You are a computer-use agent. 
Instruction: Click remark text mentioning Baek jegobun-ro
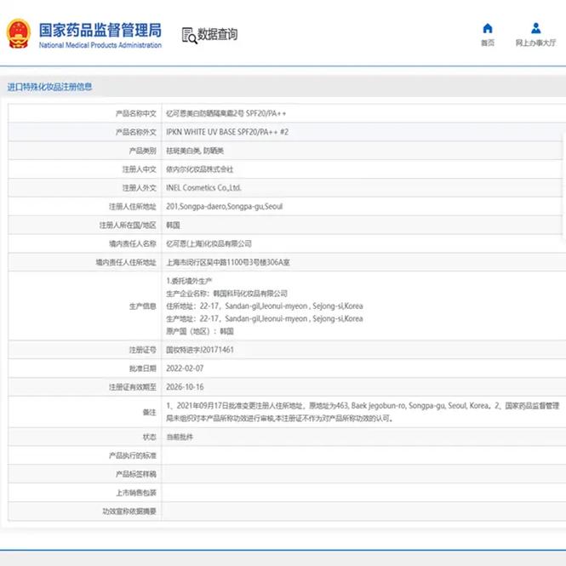(x=363, y=412)
